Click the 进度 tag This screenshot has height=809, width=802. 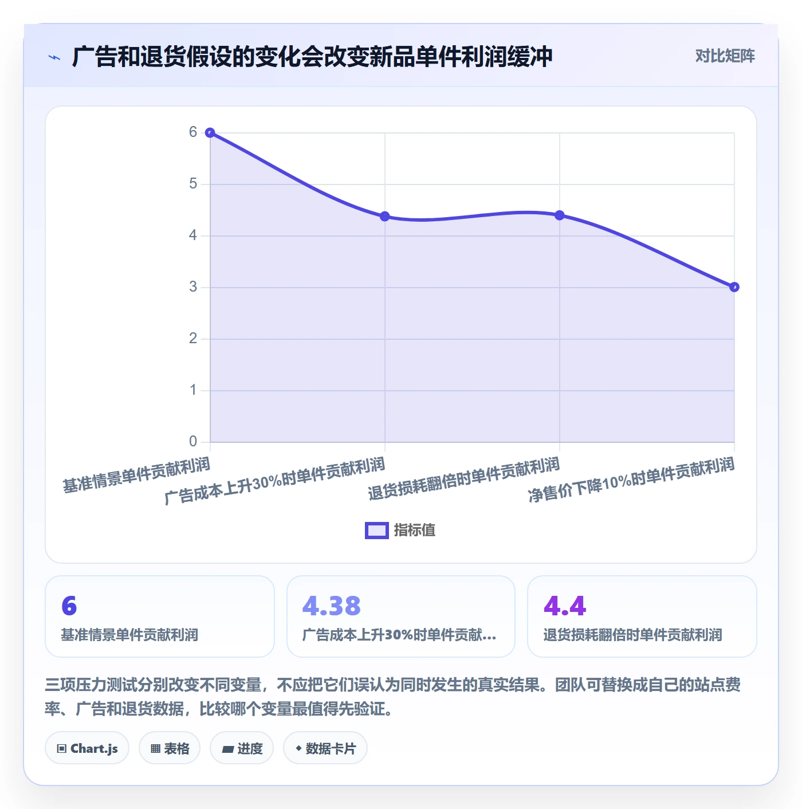pyautogui.click(x=242, y=748)
